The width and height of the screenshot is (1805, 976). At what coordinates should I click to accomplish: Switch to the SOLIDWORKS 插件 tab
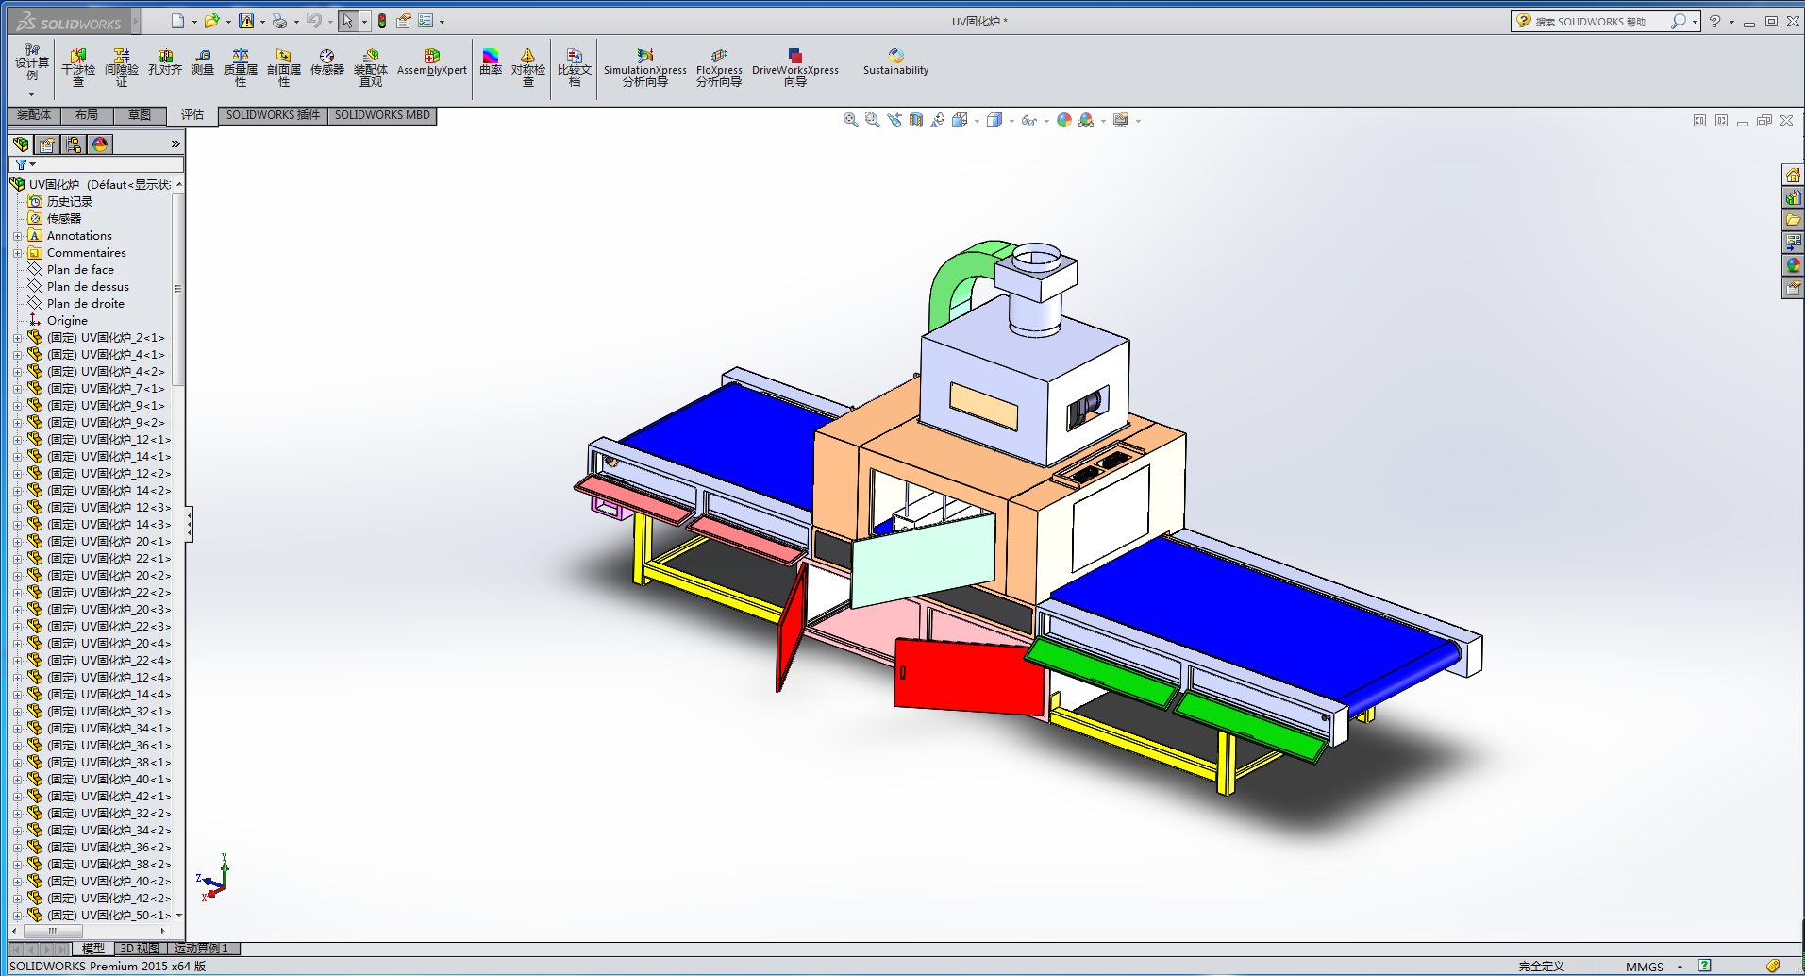coord(273,115)
